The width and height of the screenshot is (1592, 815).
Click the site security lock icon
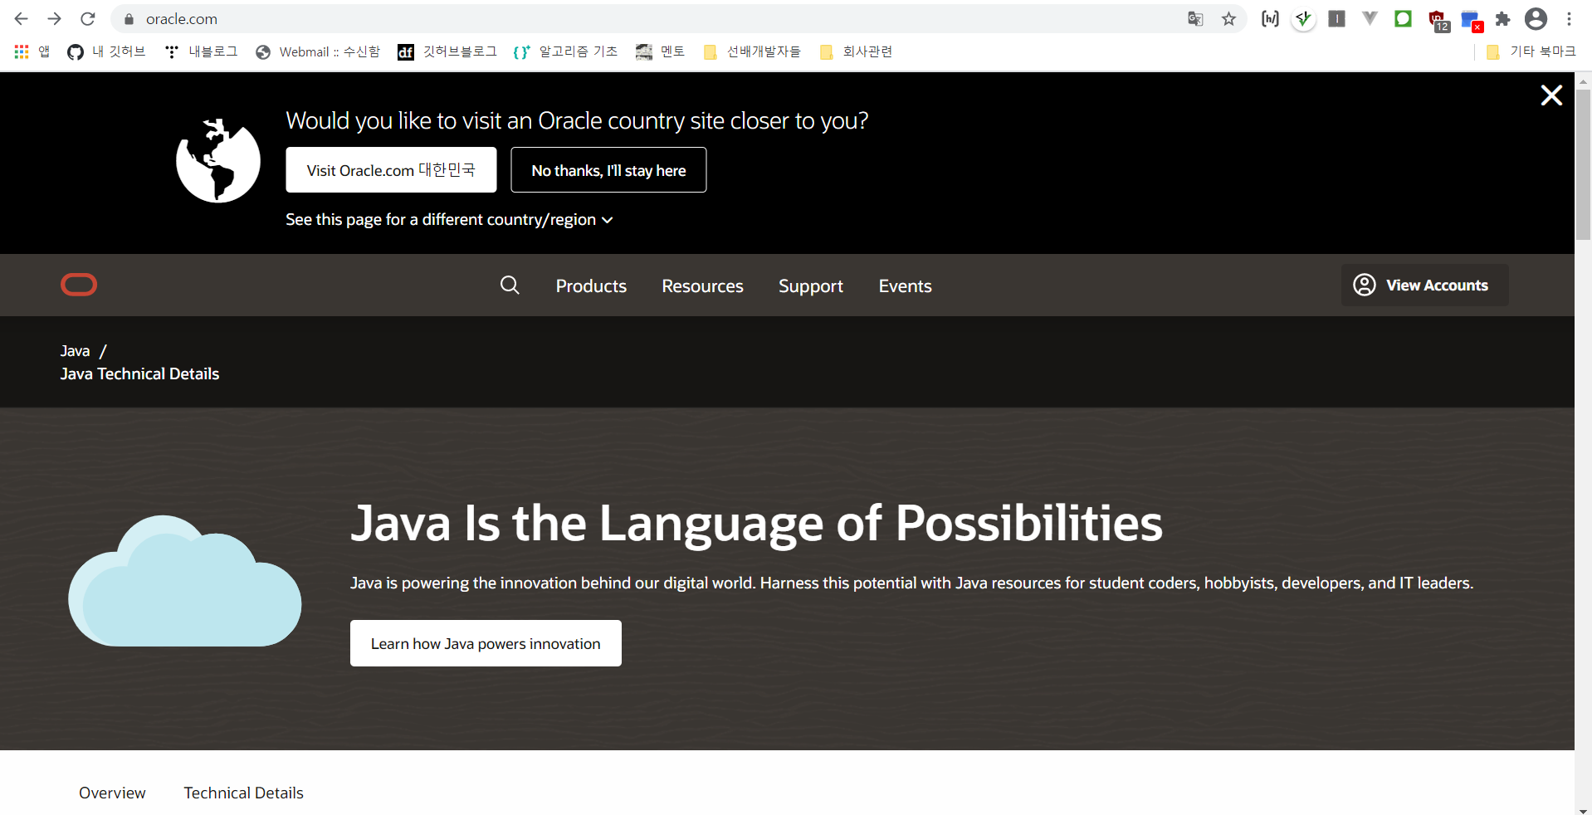coord(129,19)
